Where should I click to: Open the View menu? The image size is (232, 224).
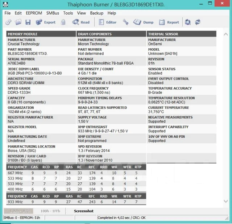pyautogui.click(x=81, y=13)
